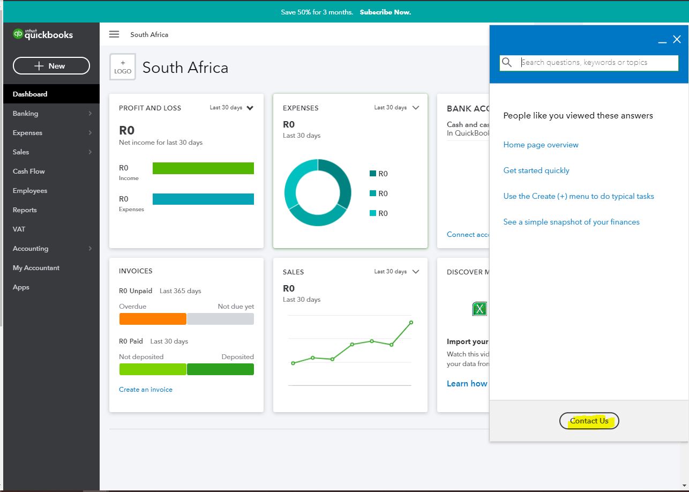
Task: Click the Expenses donut chart
Action: coord(318,192)
